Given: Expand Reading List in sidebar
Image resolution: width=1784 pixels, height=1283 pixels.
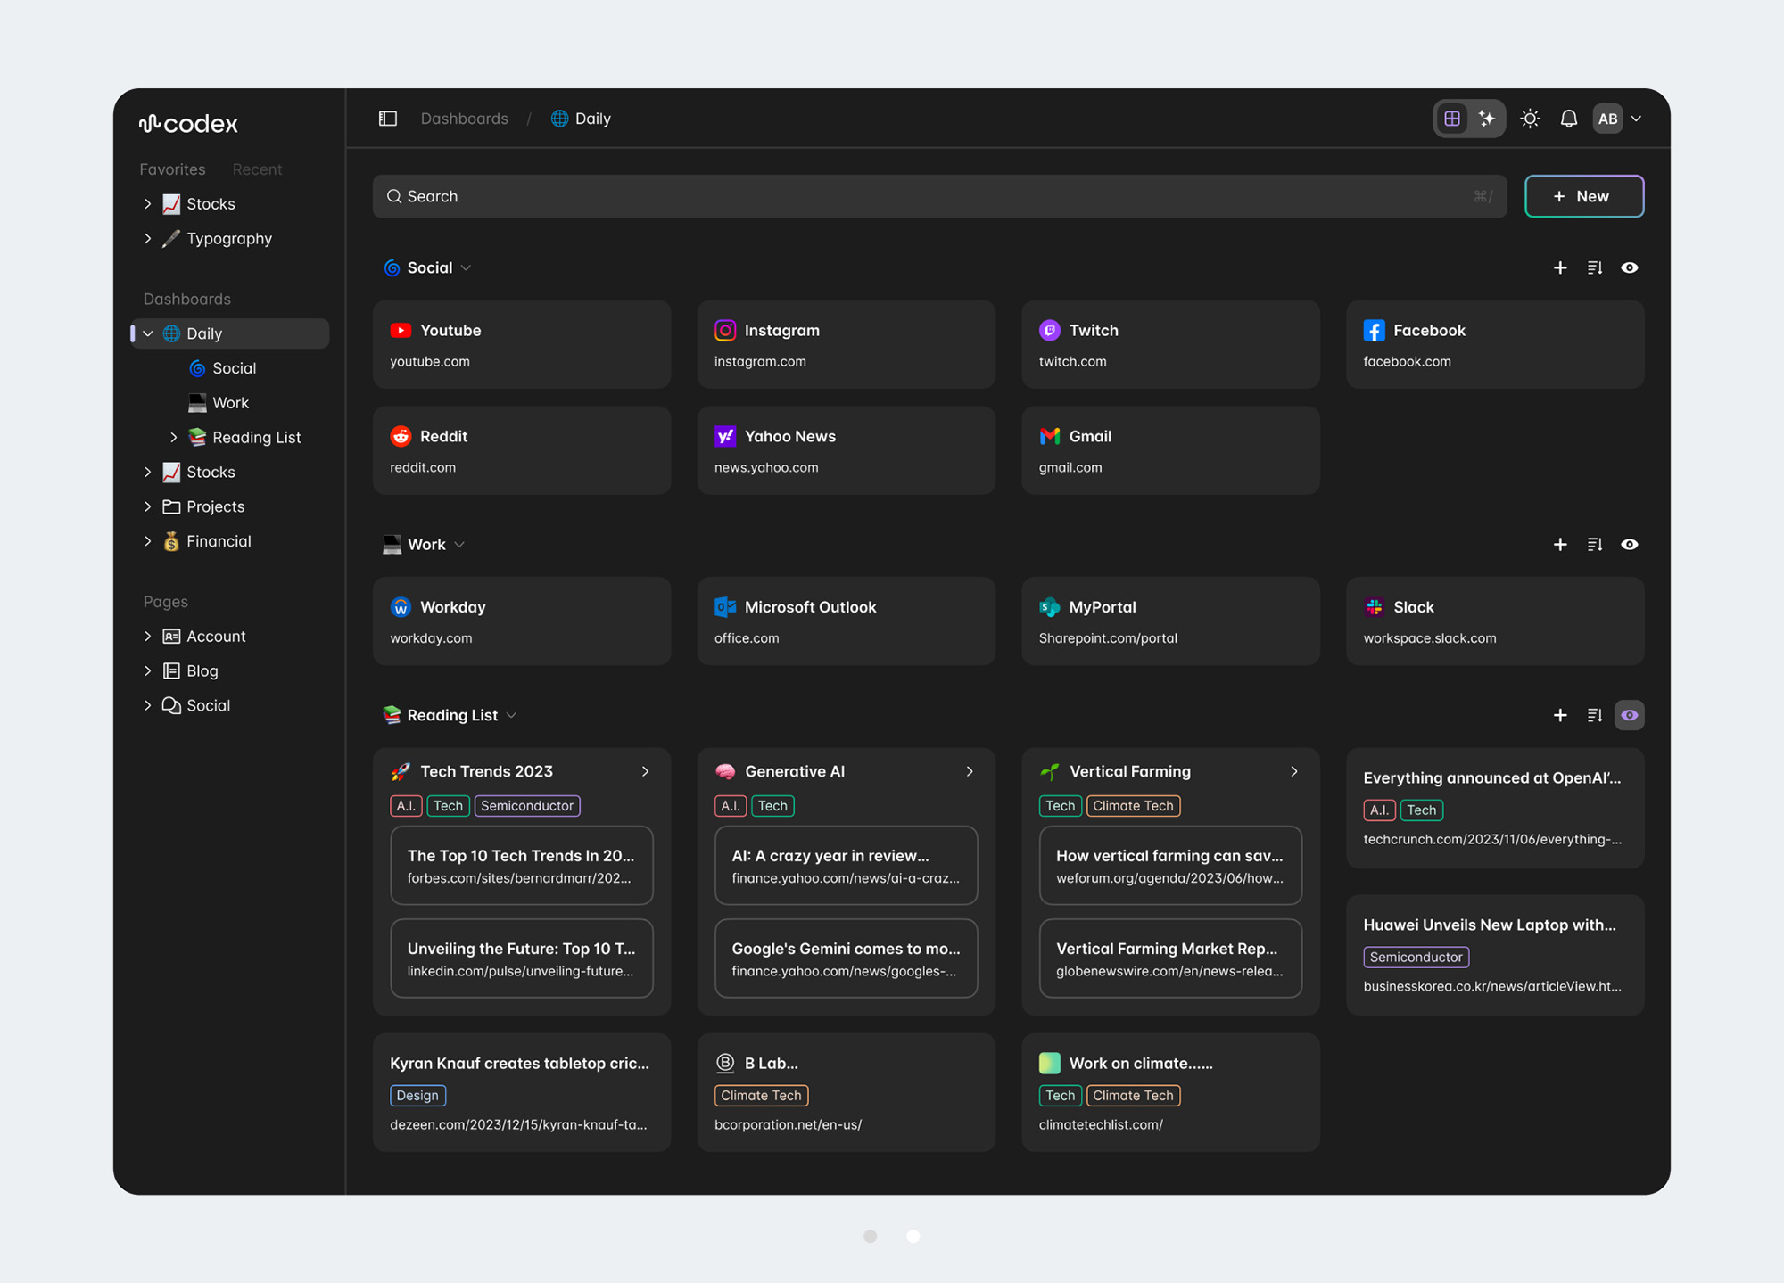Looking at the screenshot, I should 174,437.
